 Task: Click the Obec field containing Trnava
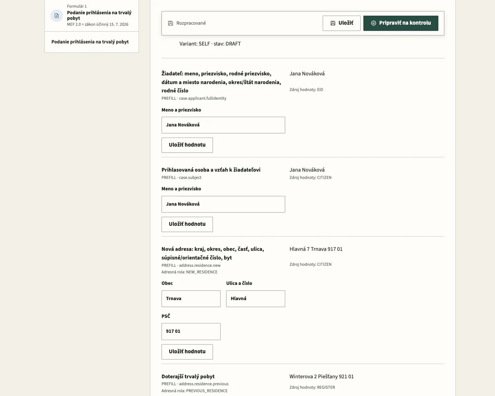point(191,299)
